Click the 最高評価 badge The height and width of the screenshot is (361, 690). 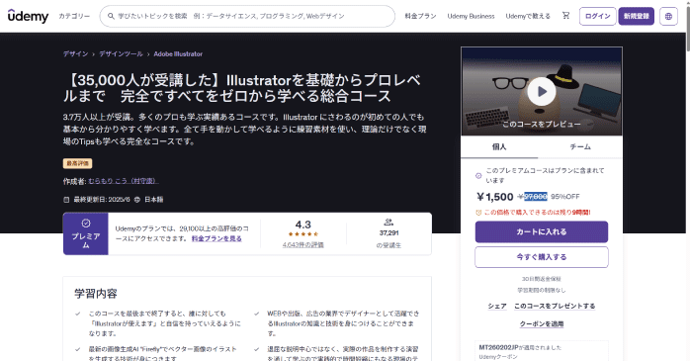(77, 163)
